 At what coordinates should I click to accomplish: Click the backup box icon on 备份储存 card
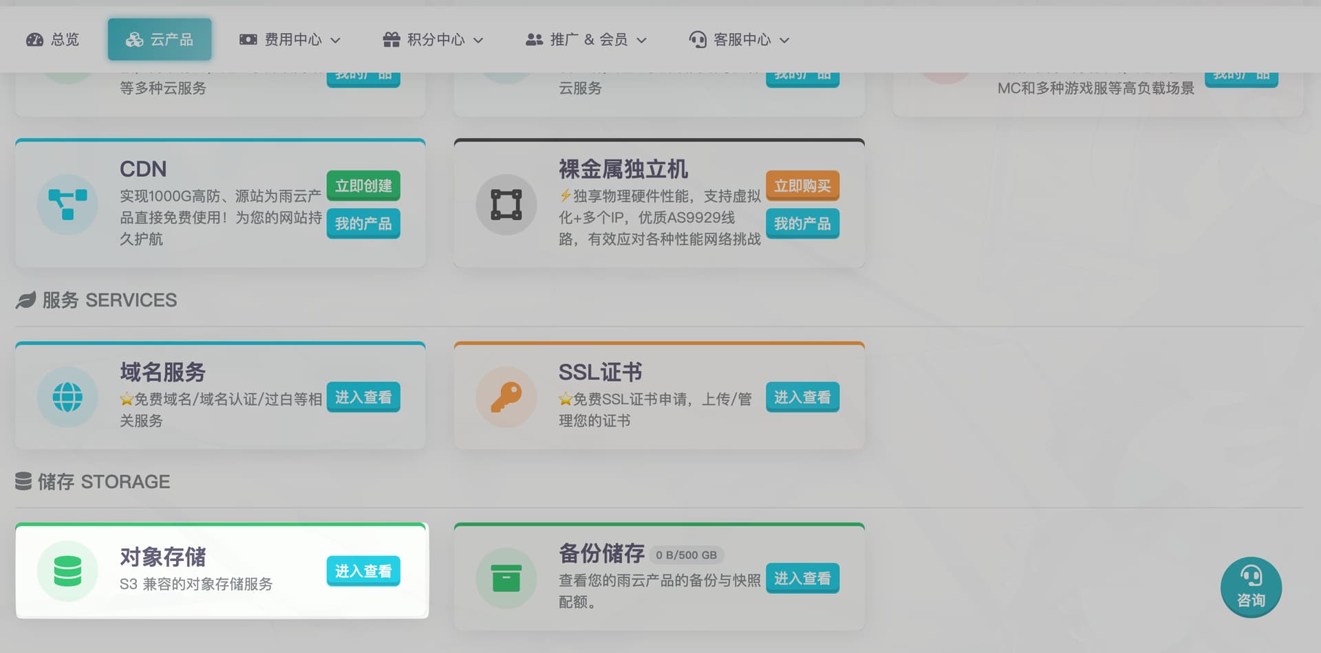(506, 577)
